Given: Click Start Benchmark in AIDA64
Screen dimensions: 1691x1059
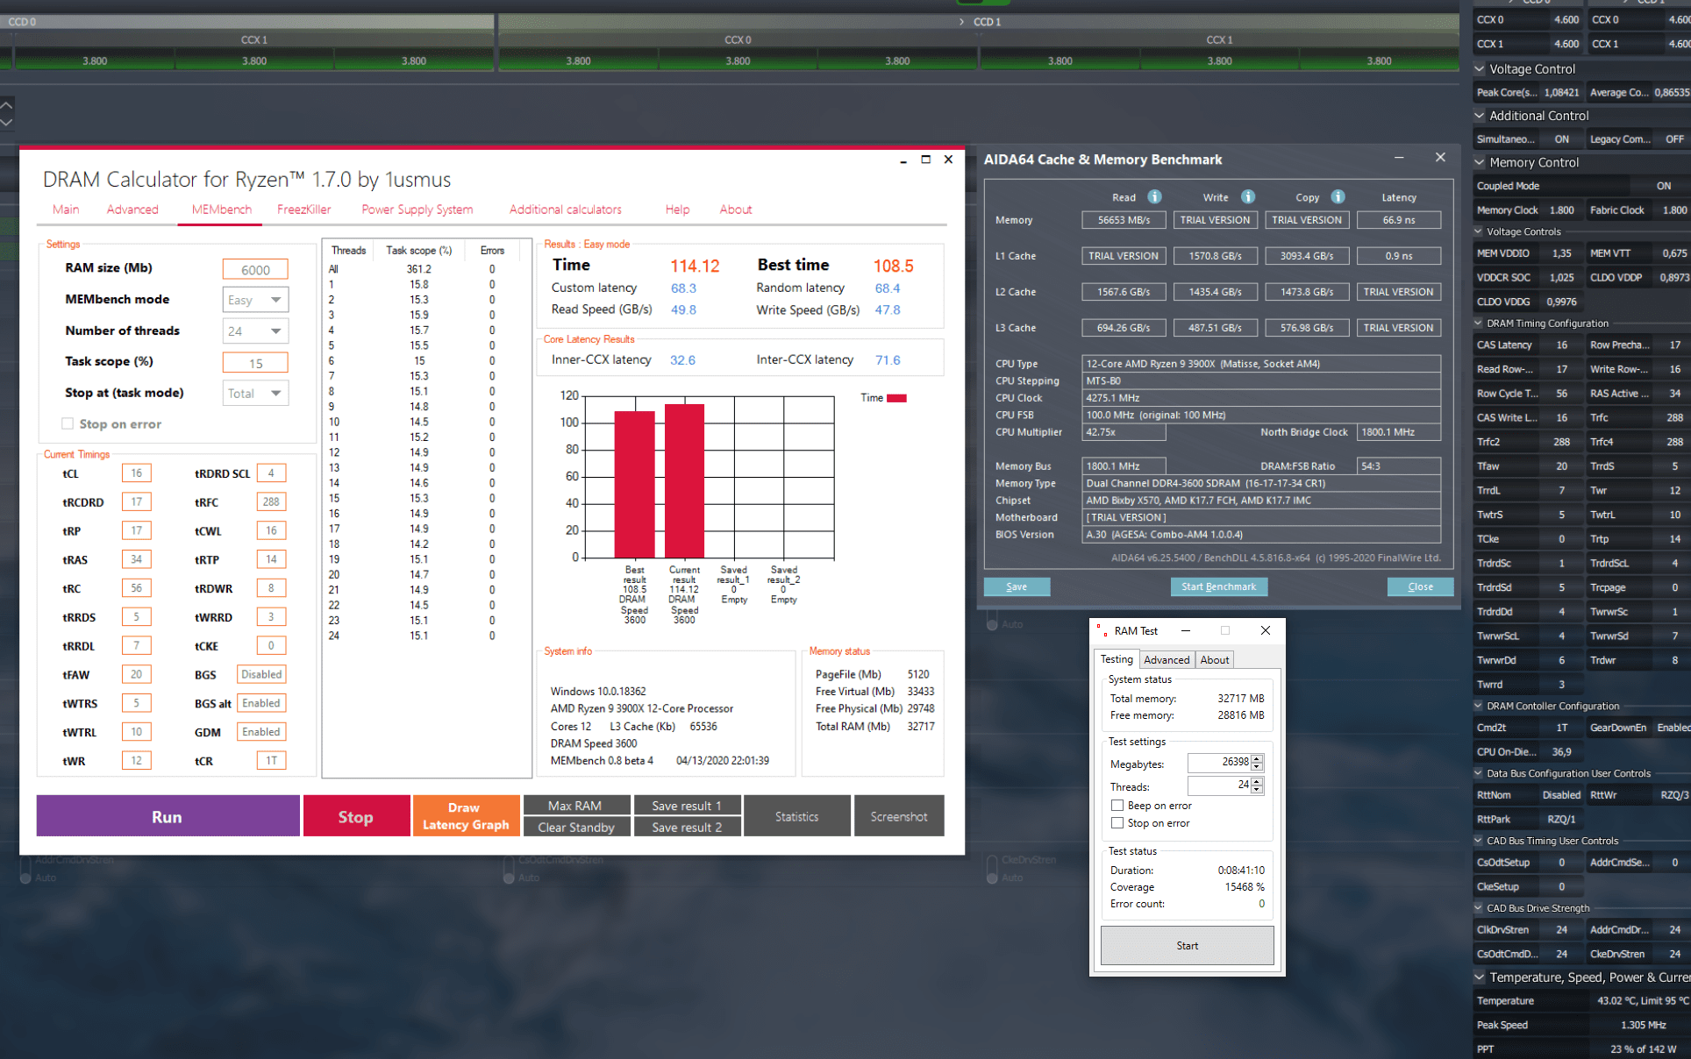Looking at the screenshot, I should pyautogui.click(x=1218, y=586).
